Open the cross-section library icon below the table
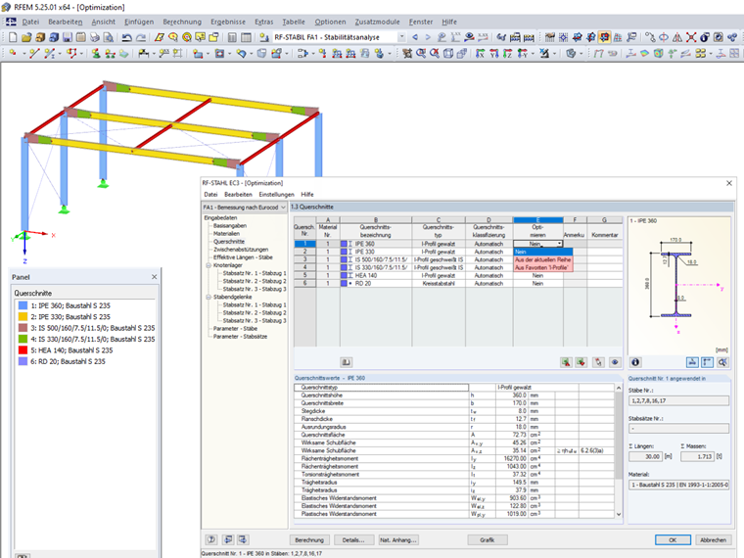The height and width of the screenshot is (558, 744). tap(346, 362)
